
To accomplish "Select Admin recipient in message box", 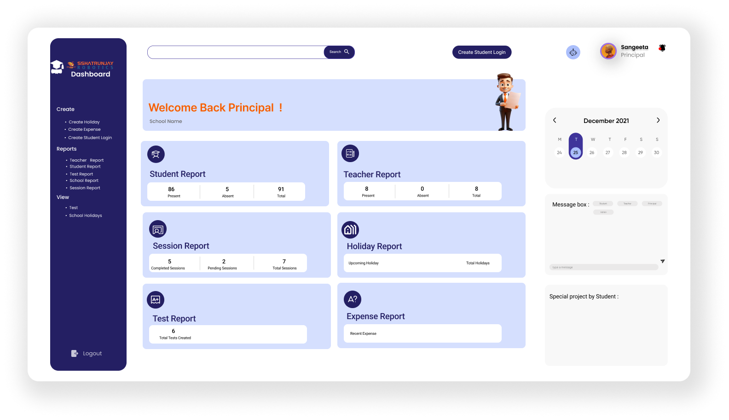I will [603, 212].
